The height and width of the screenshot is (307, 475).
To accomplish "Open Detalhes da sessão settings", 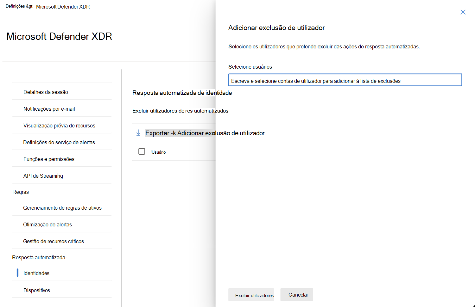I will click(x=46, y=92).
